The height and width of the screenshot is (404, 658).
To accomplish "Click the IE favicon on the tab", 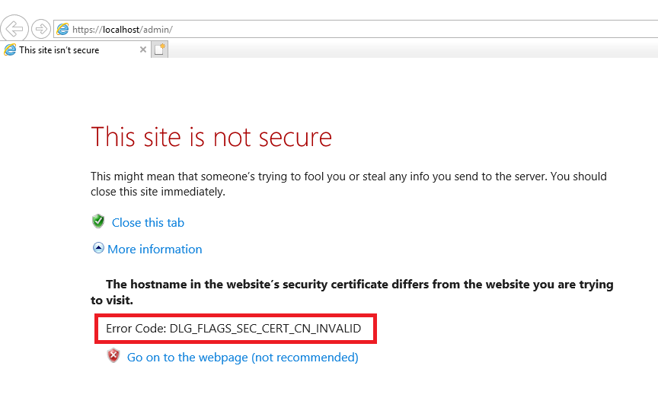I will [x=10, y=50].
